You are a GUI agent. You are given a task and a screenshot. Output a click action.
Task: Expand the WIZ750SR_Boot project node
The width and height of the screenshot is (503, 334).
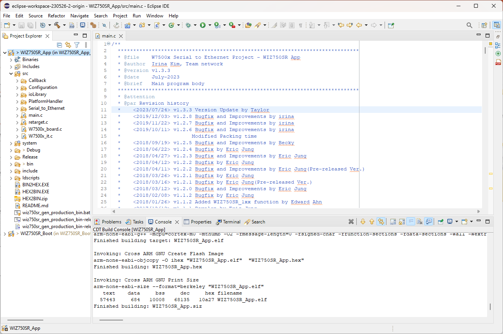[5, 233]
